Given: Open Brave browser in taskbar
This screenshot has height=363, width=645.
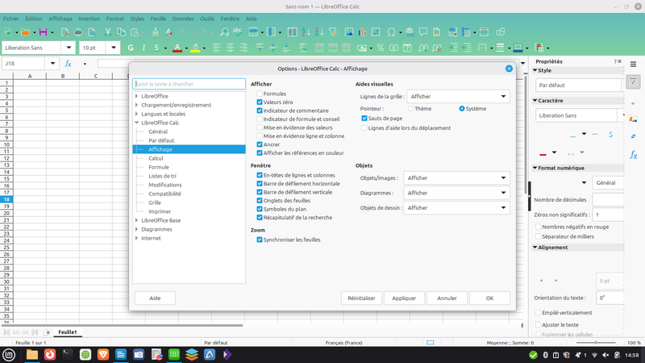Looking at the screenshot, I should [103, 354].
